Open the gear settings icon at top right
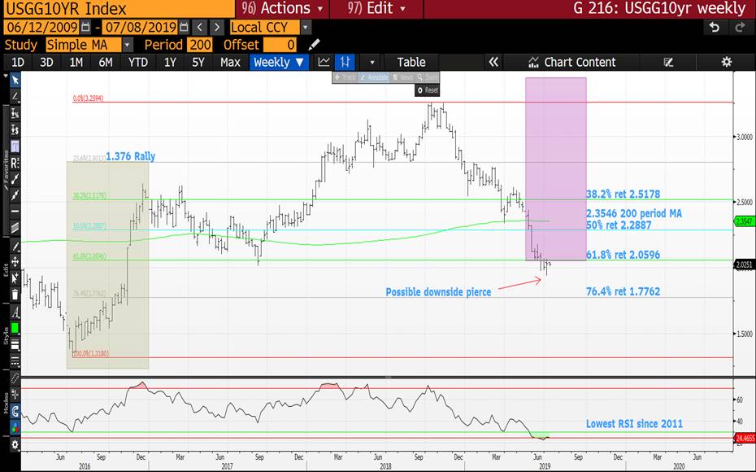Image resolution: width=756 pixels, height=472 pixels. pos(727,62)
